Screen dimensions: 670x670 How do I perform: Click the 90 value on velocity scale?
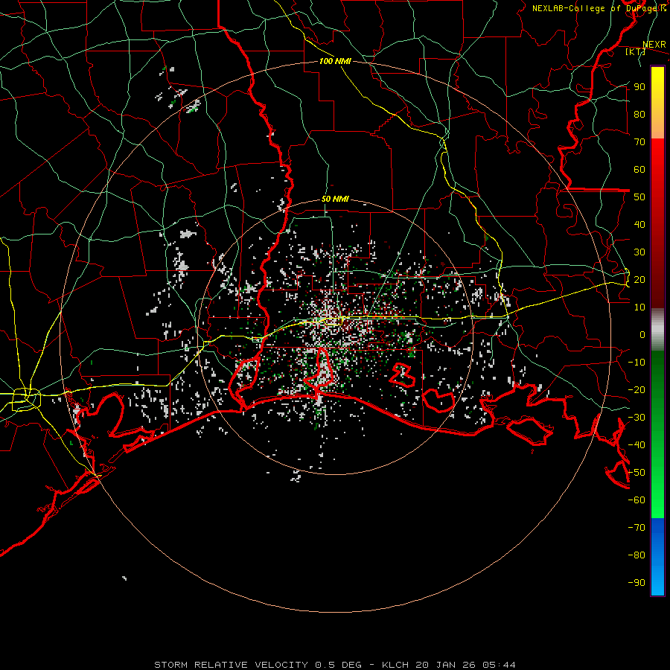pyautogui.click(x=639, y=87)
